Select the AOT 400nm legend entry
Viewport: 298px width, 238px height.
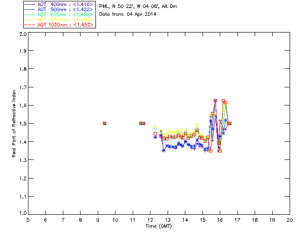(59, 4)
